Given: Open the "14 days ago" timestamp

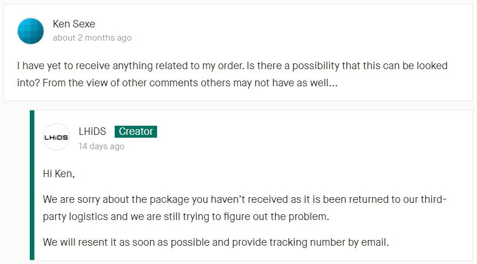Looking at the screenshot, I should click(101, 146).
